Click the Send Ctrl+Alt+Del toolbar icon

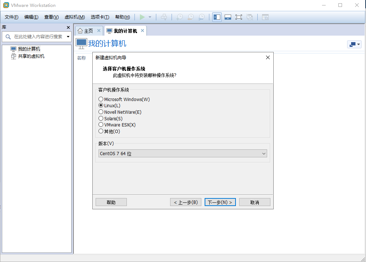tap(164, 17)
